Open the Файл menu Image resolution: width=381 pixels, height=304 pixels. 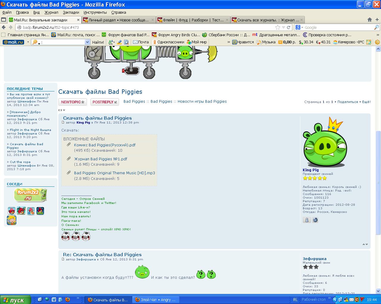pos(7,12)
